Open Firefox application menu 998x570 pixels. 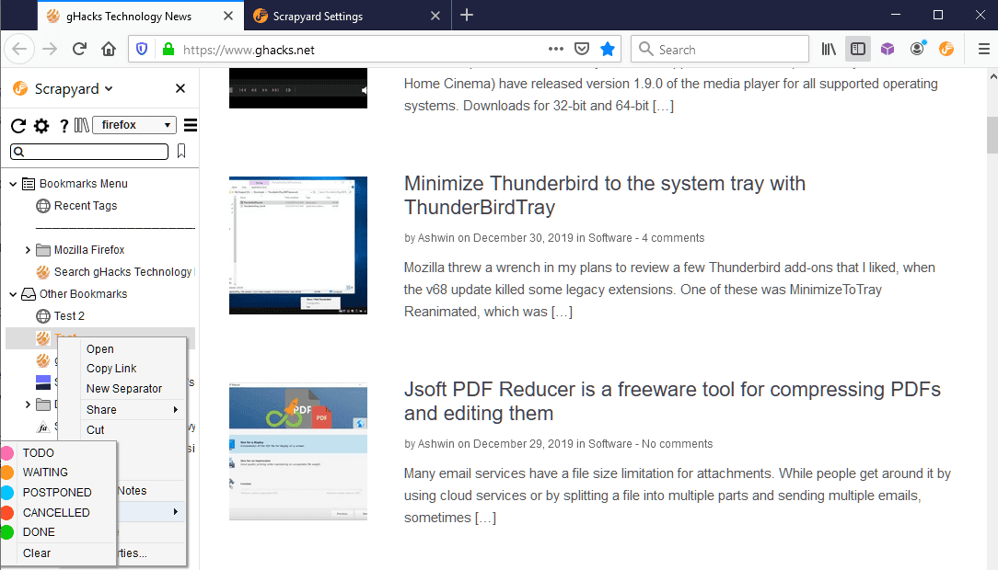983,49
